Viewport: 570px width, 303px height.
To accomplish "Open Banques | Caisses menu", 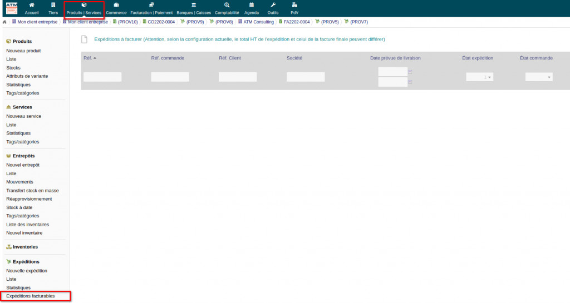I will point(194,8).
